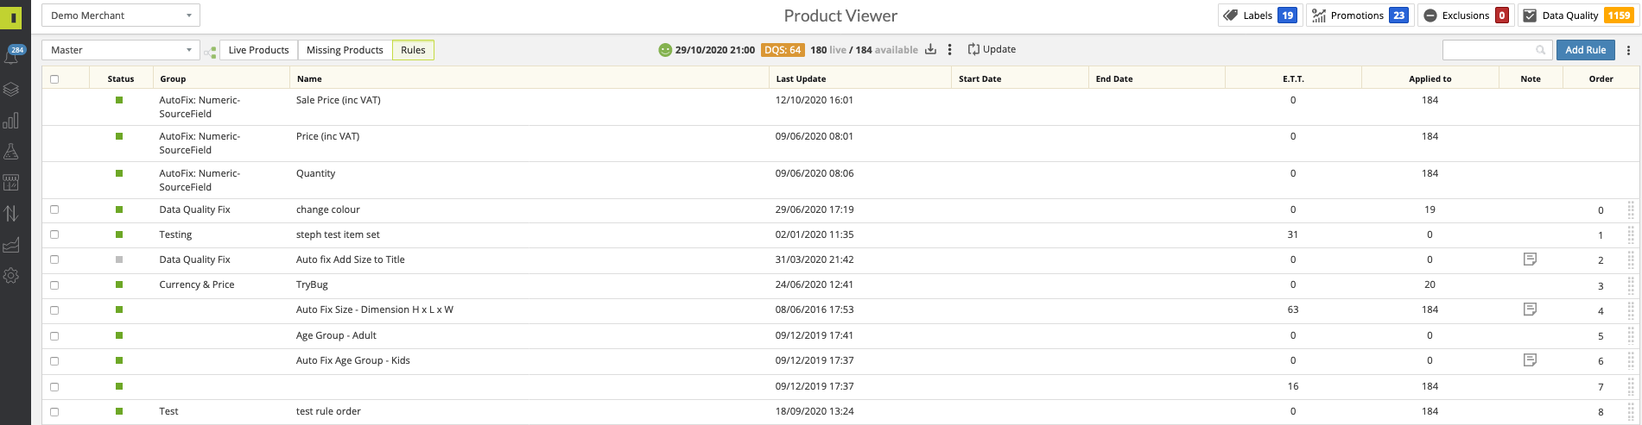Tick checkbox for Auto fix Add Size to Title
The width and height of the screenshot is (1642, 425).
pyautogui.click(x=54, y=259)
